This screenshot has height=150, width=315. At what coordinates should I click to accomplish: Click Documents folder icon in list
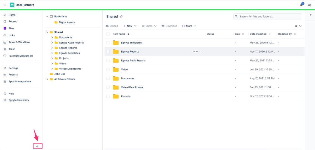[x=116, y=79]
